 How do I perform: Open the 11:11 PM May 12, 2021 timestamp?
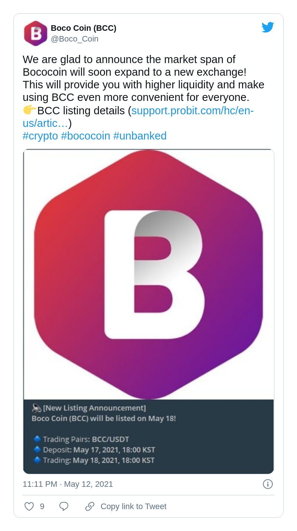[68, 484]
